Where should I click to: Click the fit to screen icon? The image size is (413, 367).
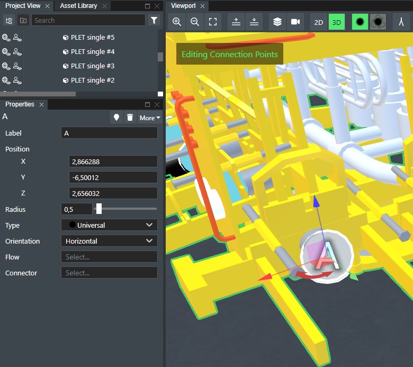(213, 22)
